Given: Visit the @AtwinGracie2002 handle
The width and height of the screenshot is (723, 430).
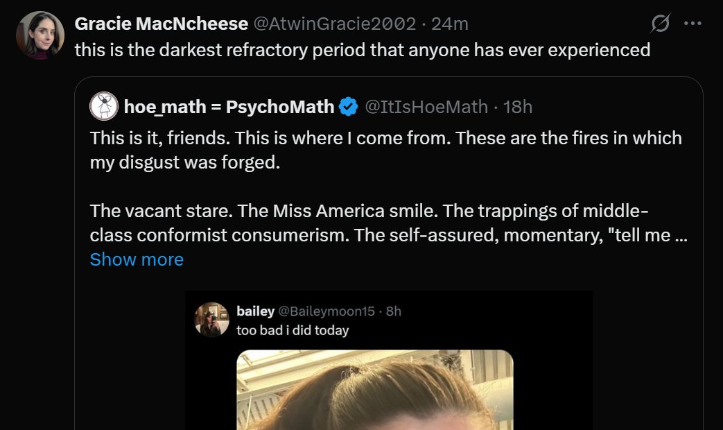Looking at the screenshot, I should click(x=335, y=24).
